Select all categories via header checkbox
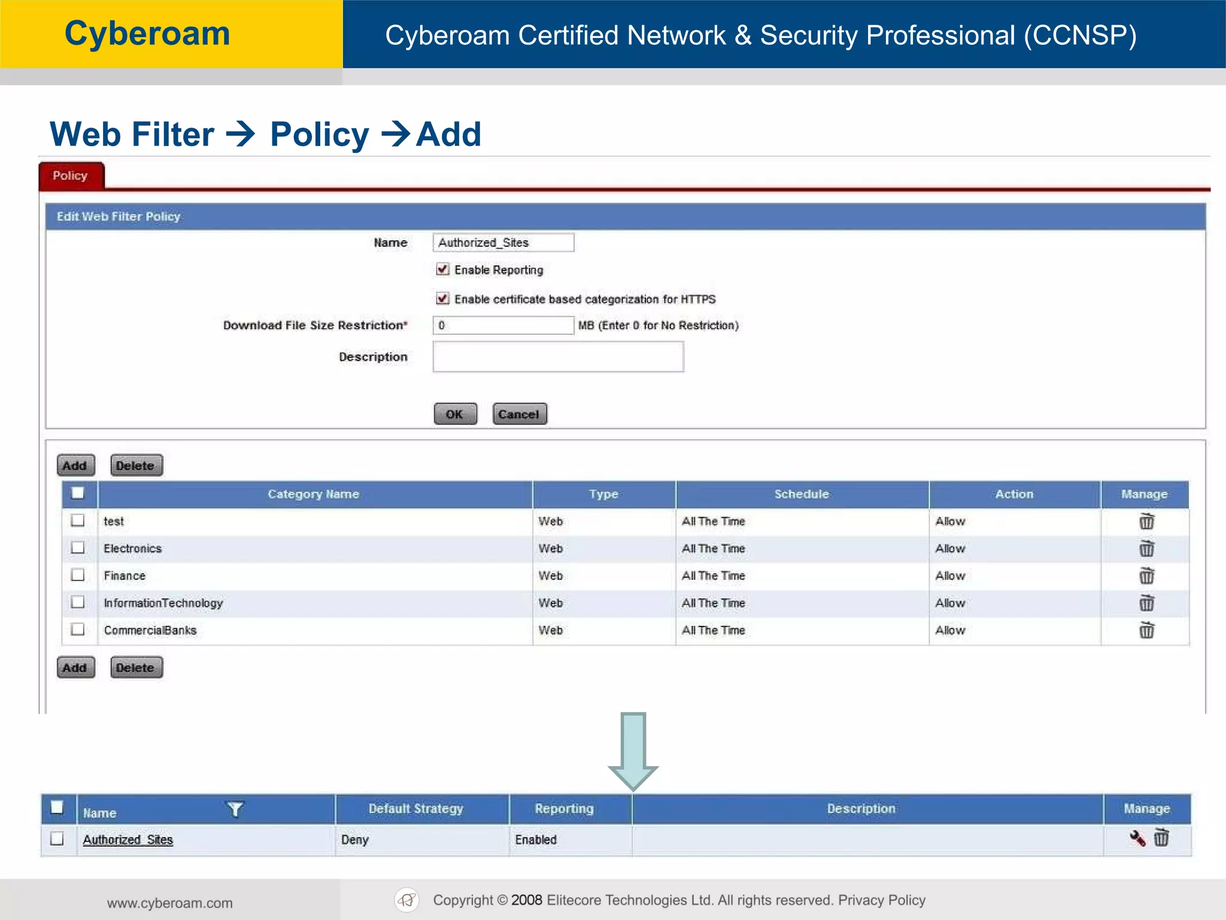The image size is (1226, 920). 78,493
